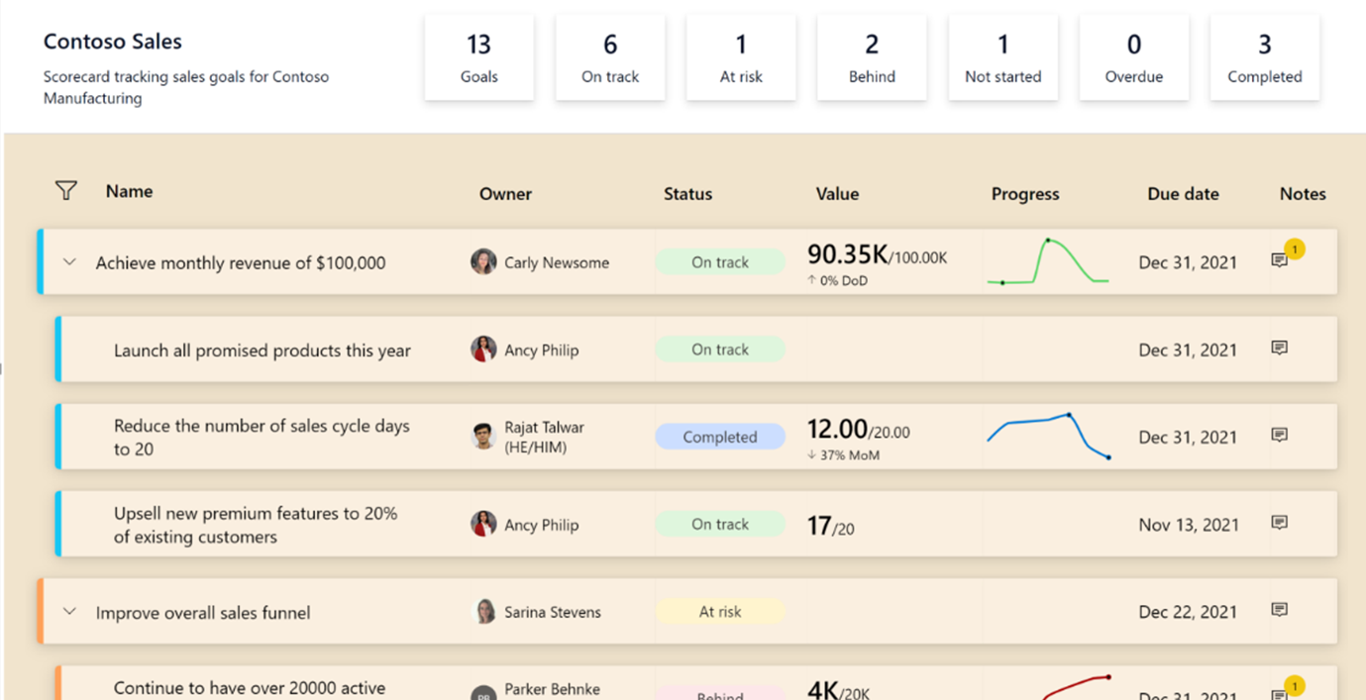Click the At risk status pill
The height and width of the screenshot is (700, 1366).
click(x=720, y=612)
